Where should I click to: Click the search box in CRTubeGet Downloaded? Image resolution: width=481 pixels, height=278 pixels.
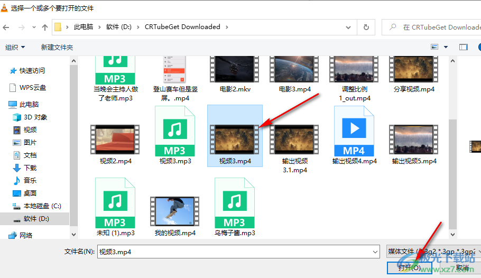point(432,27)
